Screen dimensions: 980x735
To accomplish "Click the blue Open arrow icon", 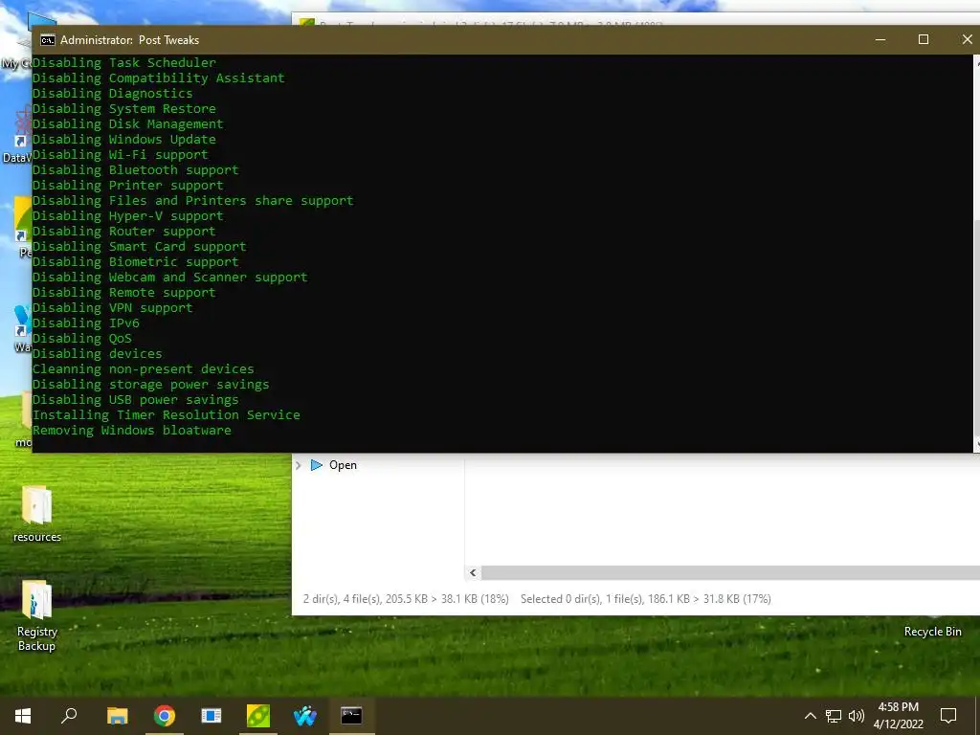I will coord(316,465).
